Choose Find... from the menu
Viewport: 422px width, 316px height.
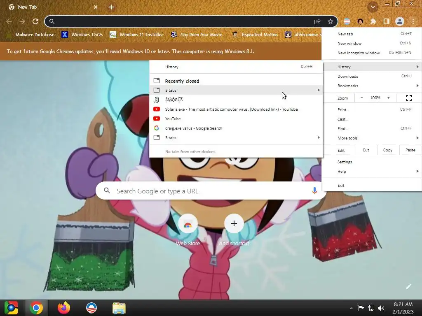(372, 128)
